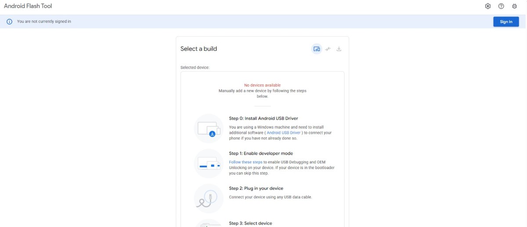Click the Sign in button
This screenshot has height=227, width=527.
(x=506, y=22)
